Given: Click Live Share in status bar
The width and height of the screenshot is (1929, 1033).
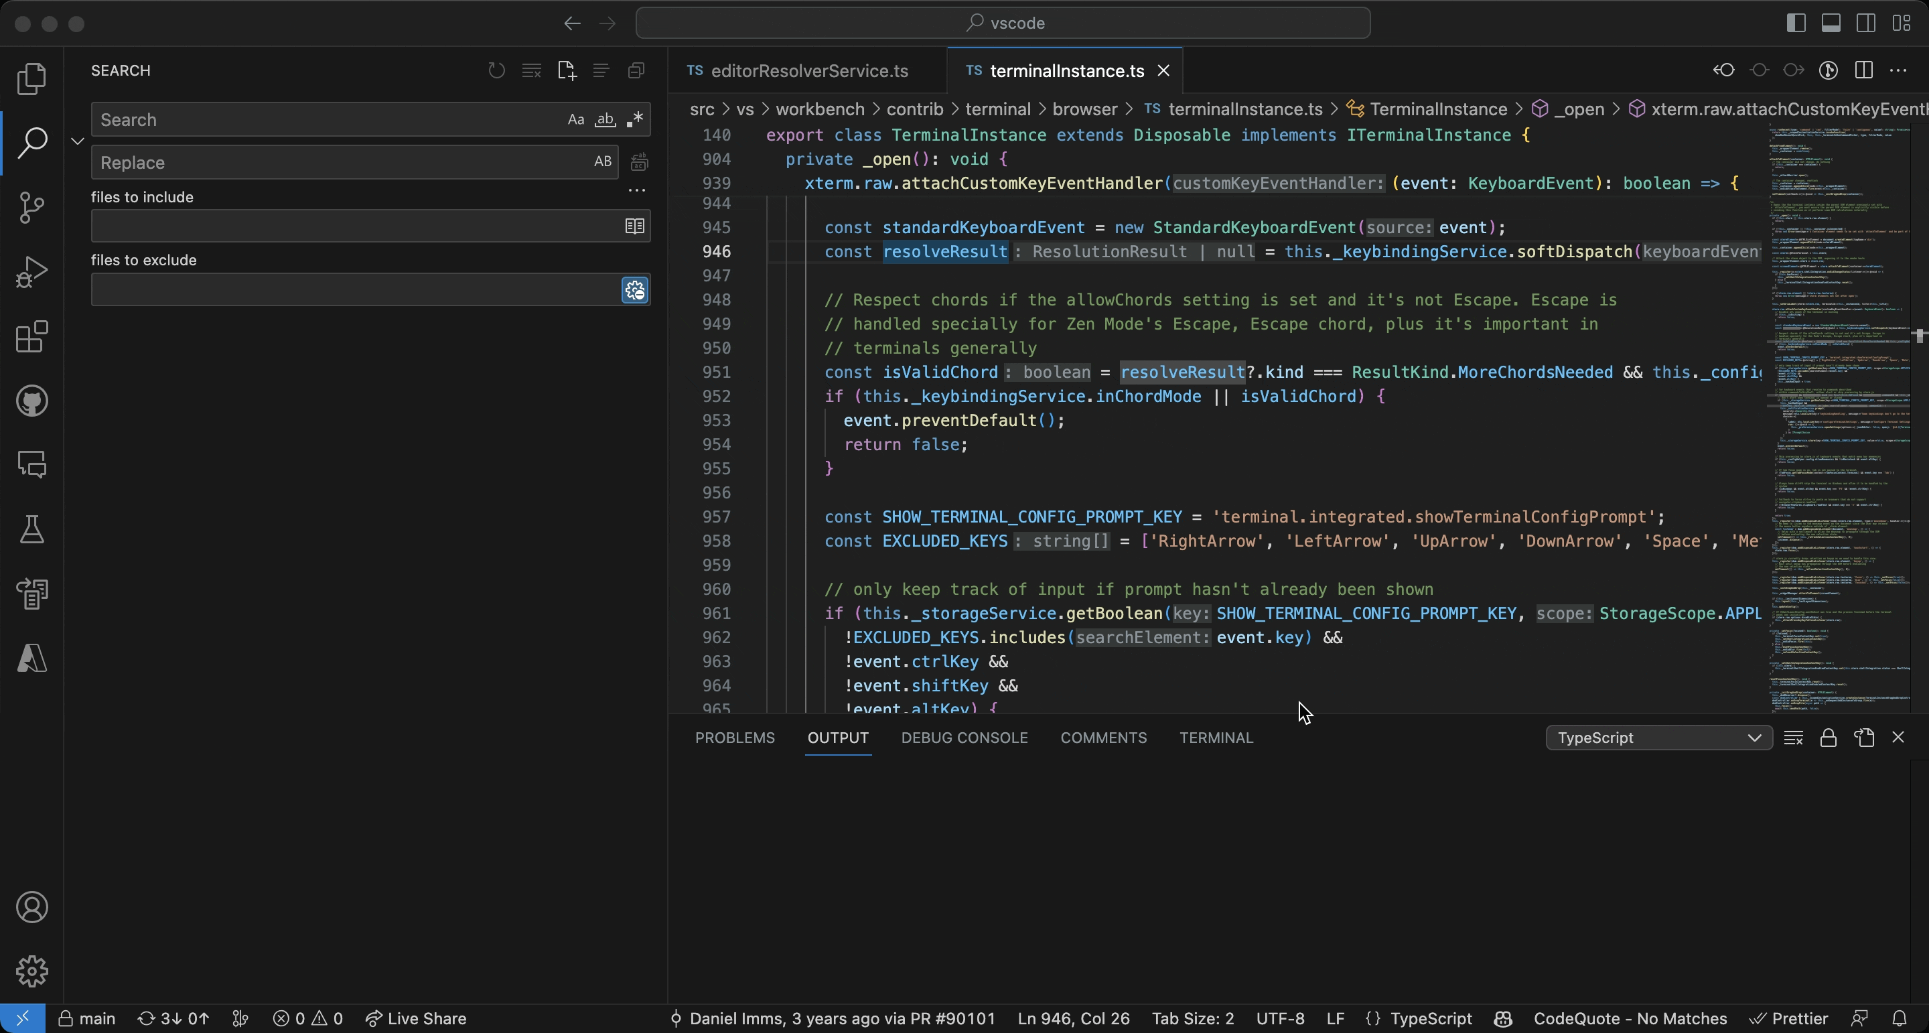Looking at the screenshot, I should (417, 1018).
